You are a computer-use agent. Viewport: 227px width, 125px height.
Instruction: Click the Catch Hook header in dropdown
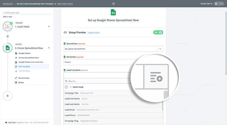[x=78, y=87]
